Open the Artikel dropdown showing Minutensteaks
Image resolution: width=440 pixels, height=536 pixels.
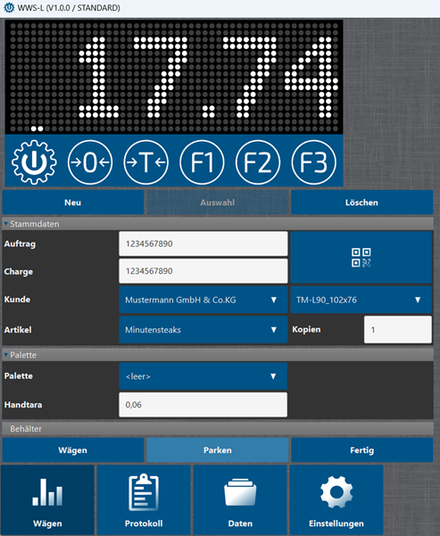(x=203, y=329)
